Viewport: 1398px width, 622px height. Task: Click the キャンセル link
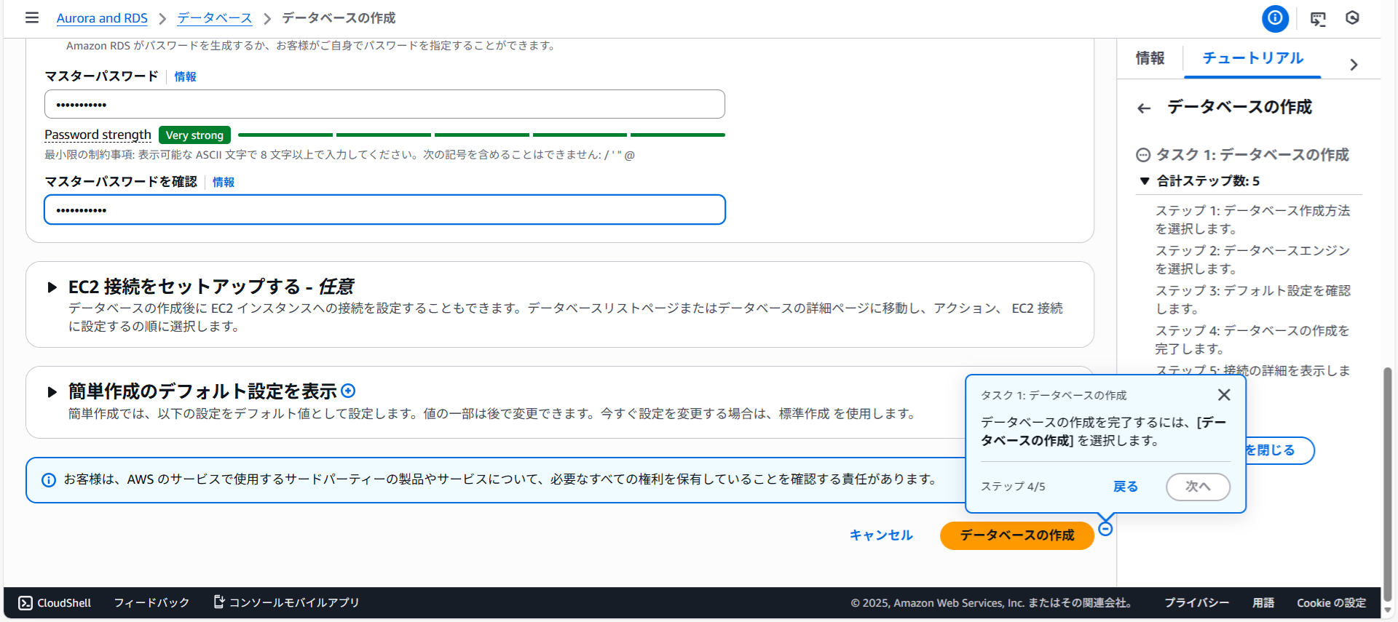pos(881,535)
